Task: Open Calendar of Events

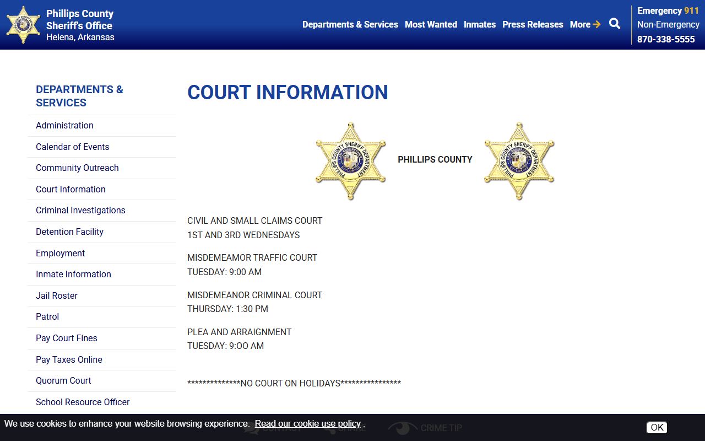Action: click(102, 147)
